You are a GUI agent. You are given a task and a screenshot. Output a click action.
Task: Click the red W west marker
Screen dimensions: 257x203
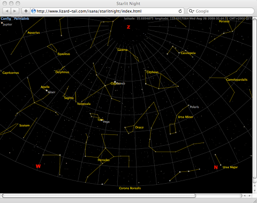coord(38,166)
